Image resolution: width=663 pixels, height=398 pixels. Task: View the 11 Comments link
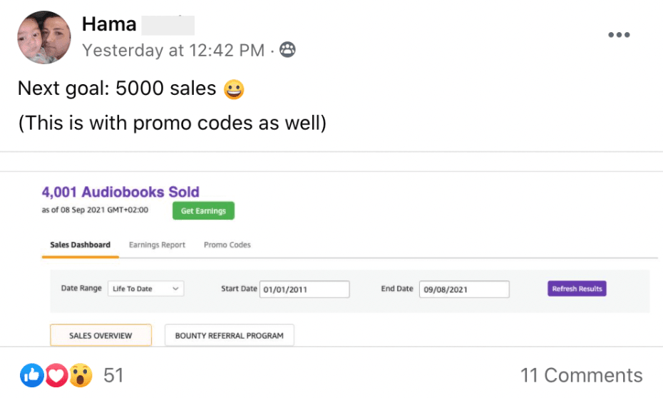point(581,375)
